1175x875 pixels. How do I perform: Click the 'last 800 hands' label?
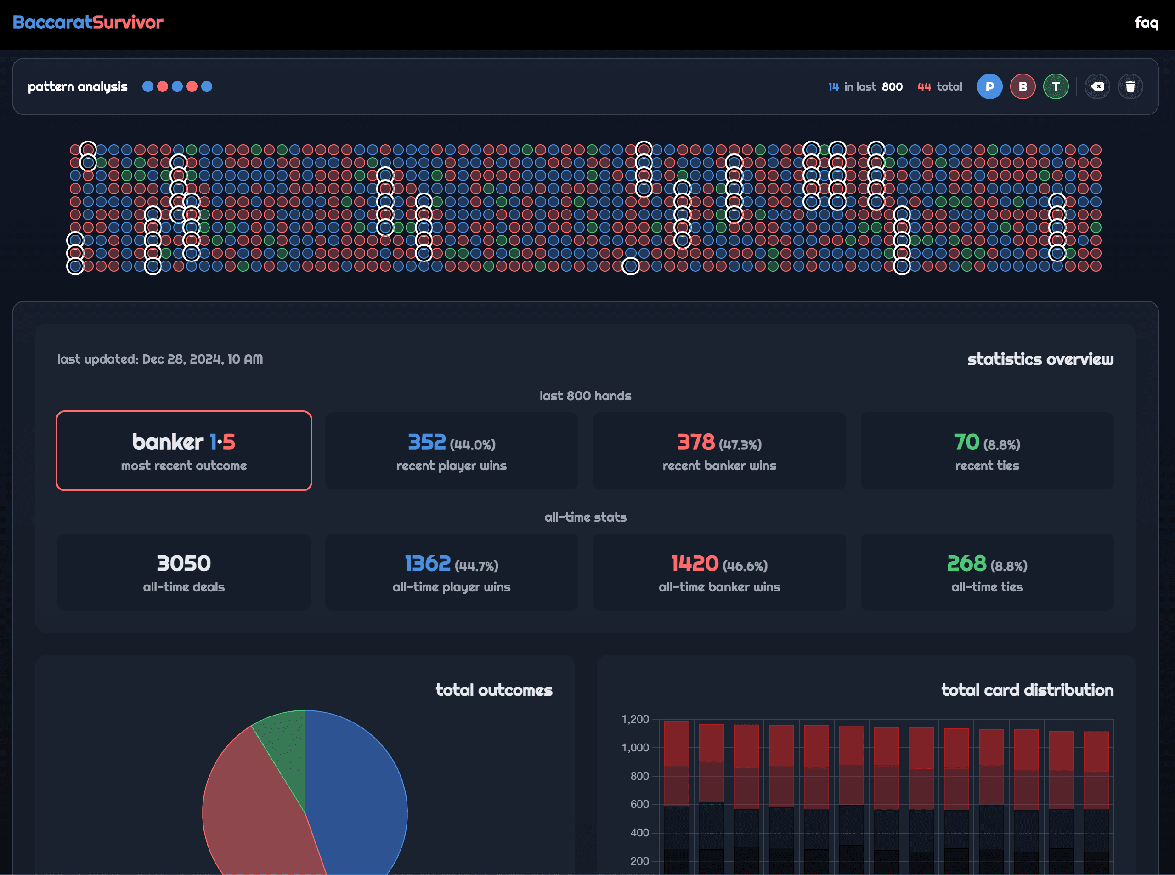[x=585, y=396]
